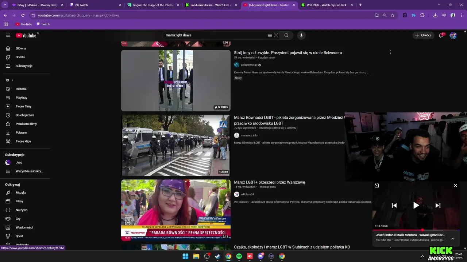Open the Belweder Shorts video thumbnail
This screenshot has width=467, height=262.
176,80
